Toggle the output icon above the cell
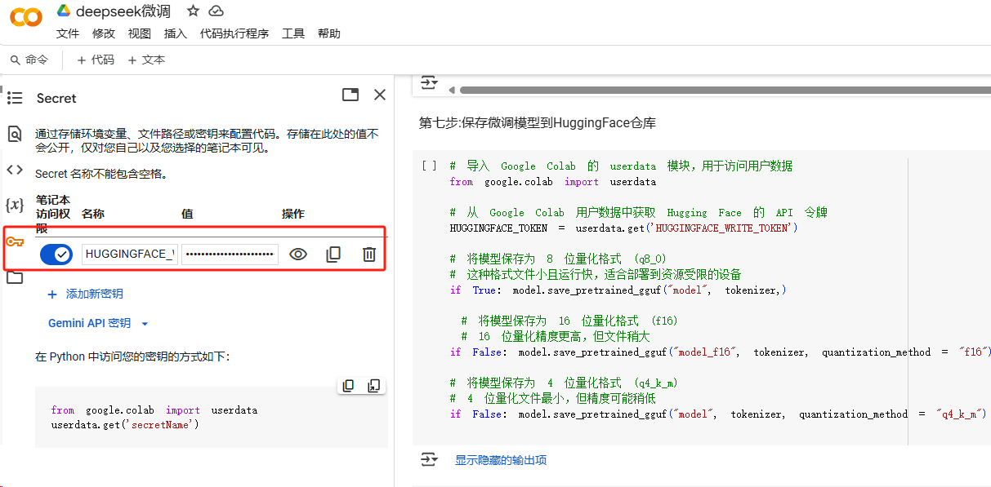The image size is (991, 487). [429, 82]
